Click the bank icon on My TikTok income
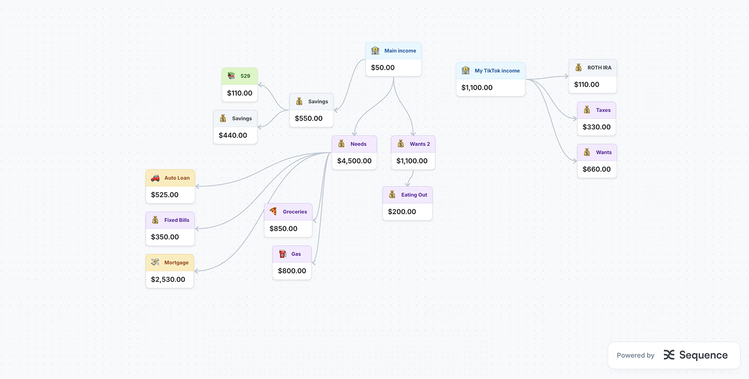This screenshot has height=379, width=749. point(465,71)
